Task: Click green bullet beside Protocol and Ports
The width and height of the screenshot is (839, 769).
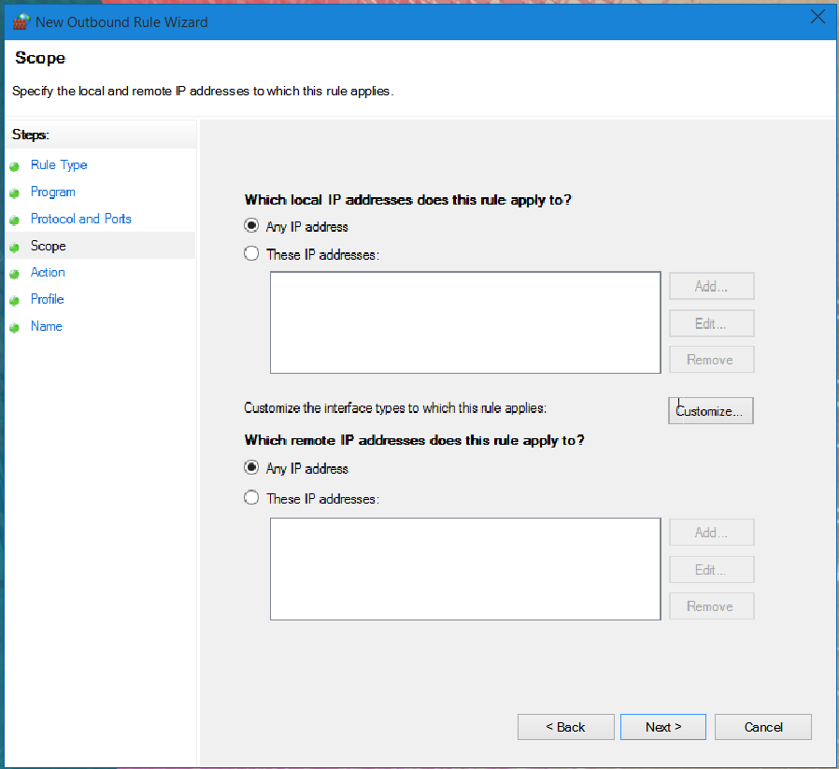Action: (14, 220)
